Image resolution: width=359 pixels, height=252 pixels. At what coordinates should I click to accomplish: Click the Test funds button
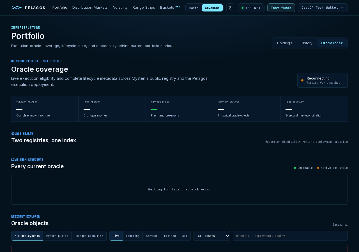click(281, 8)
